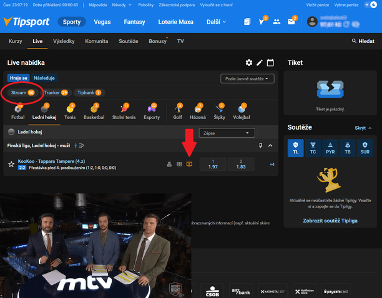Collapse Soutěže panel with Skrýt
This screenshot has width=382, height=298.
(363, 128)
